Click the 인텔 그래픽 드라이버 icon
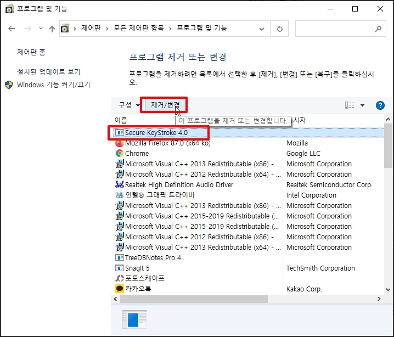 tap(120, 195)
